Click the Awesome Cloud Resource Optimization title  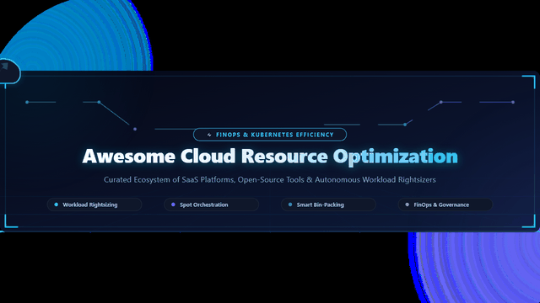pyautogui.click(x=270, y=157)
